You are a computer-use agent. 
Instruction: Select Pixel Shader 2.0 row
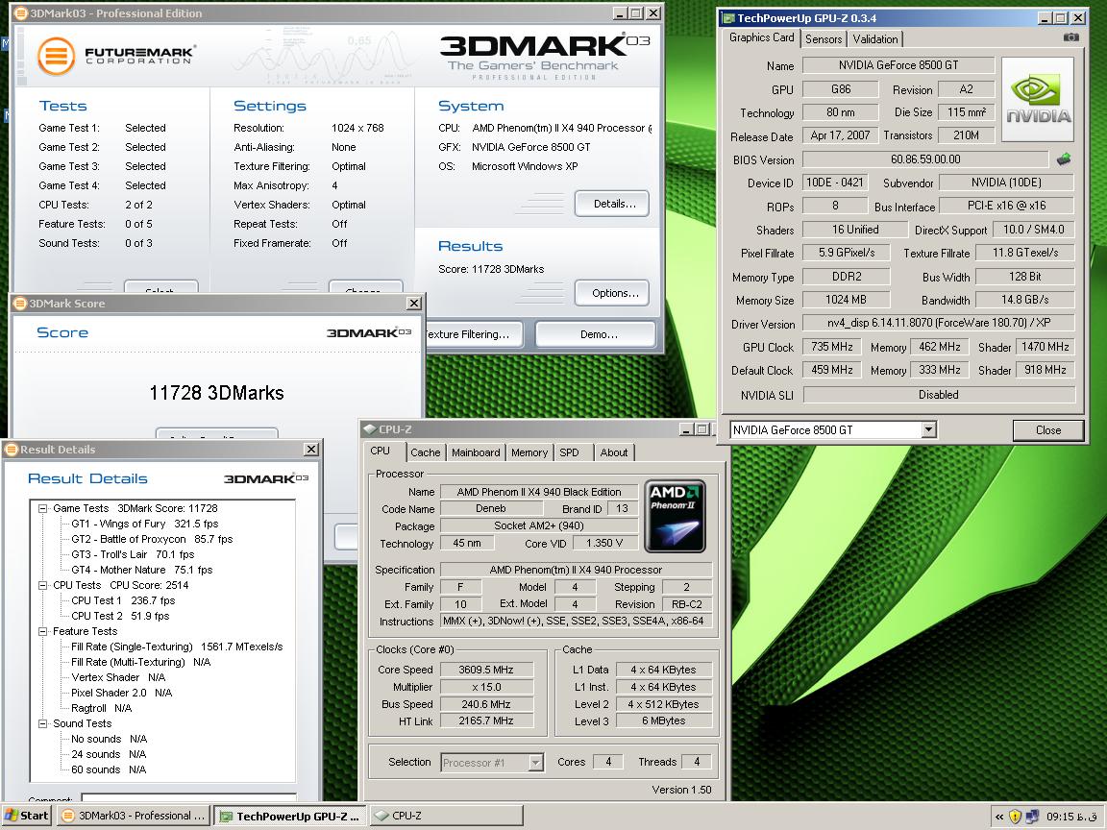121,693
